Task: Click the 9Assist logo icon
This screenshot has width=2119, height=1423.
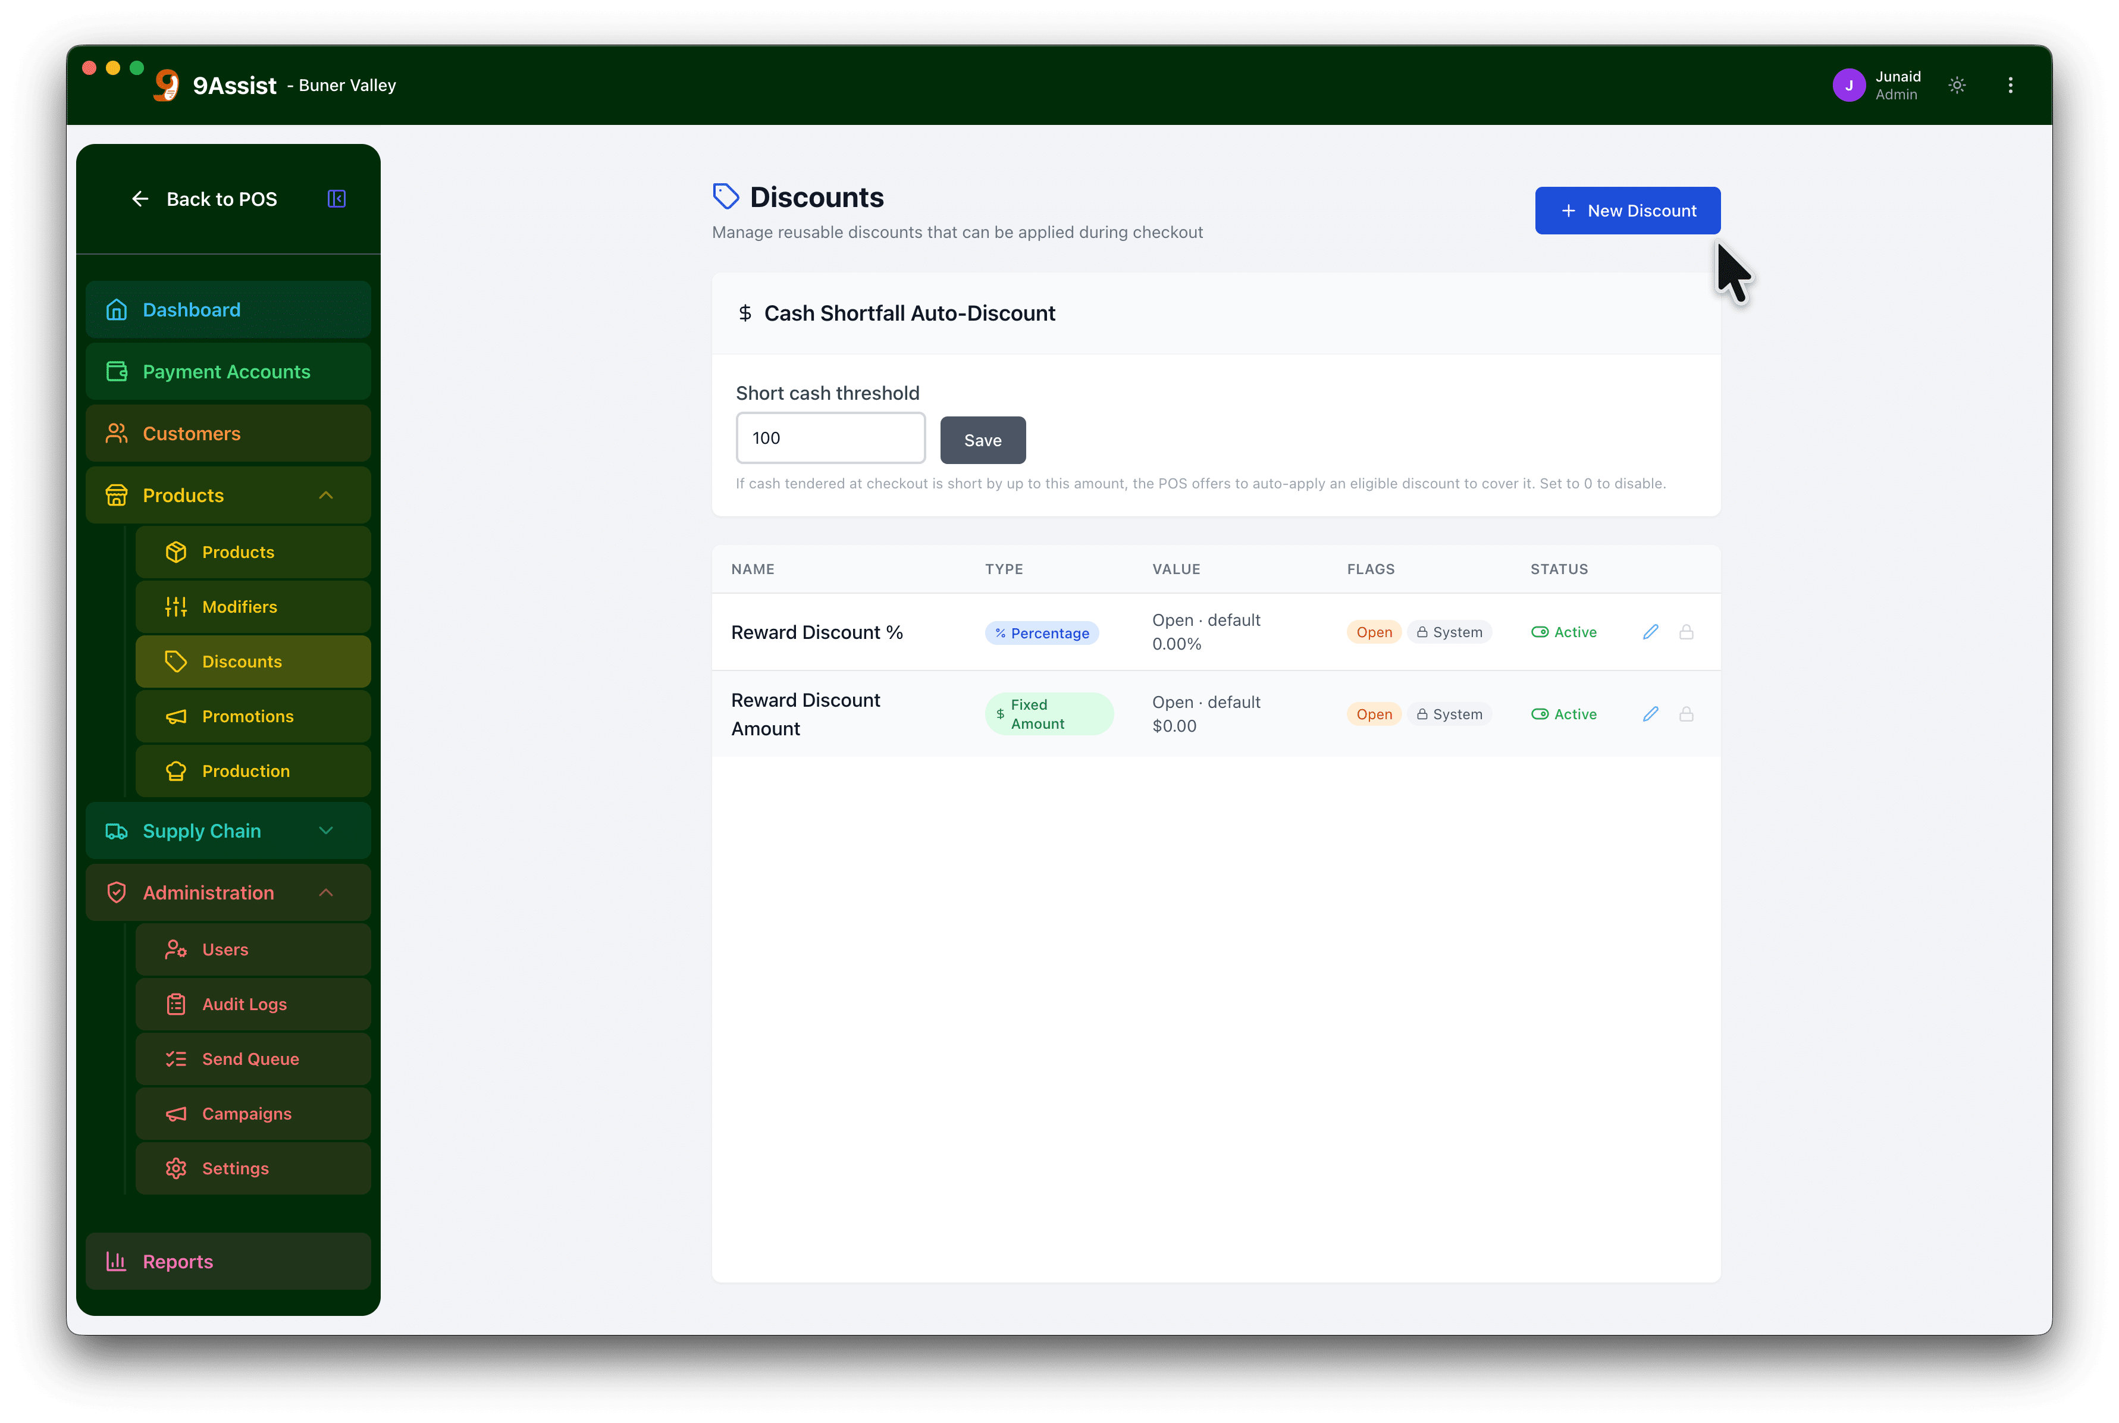Action: coord(166,85)
